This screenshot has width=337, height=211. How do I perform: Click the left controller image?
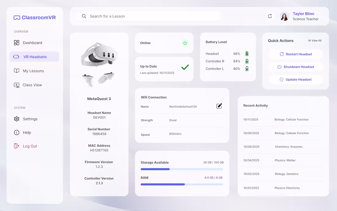pos(88,80)
